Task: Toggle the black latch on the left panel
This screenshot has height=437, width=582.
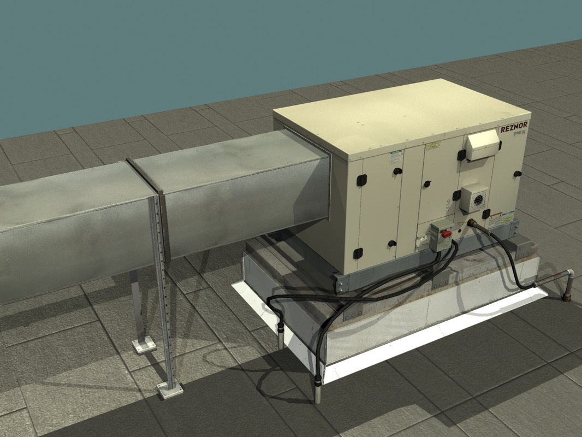Action: pyautogui.click(x=361, y=180)
